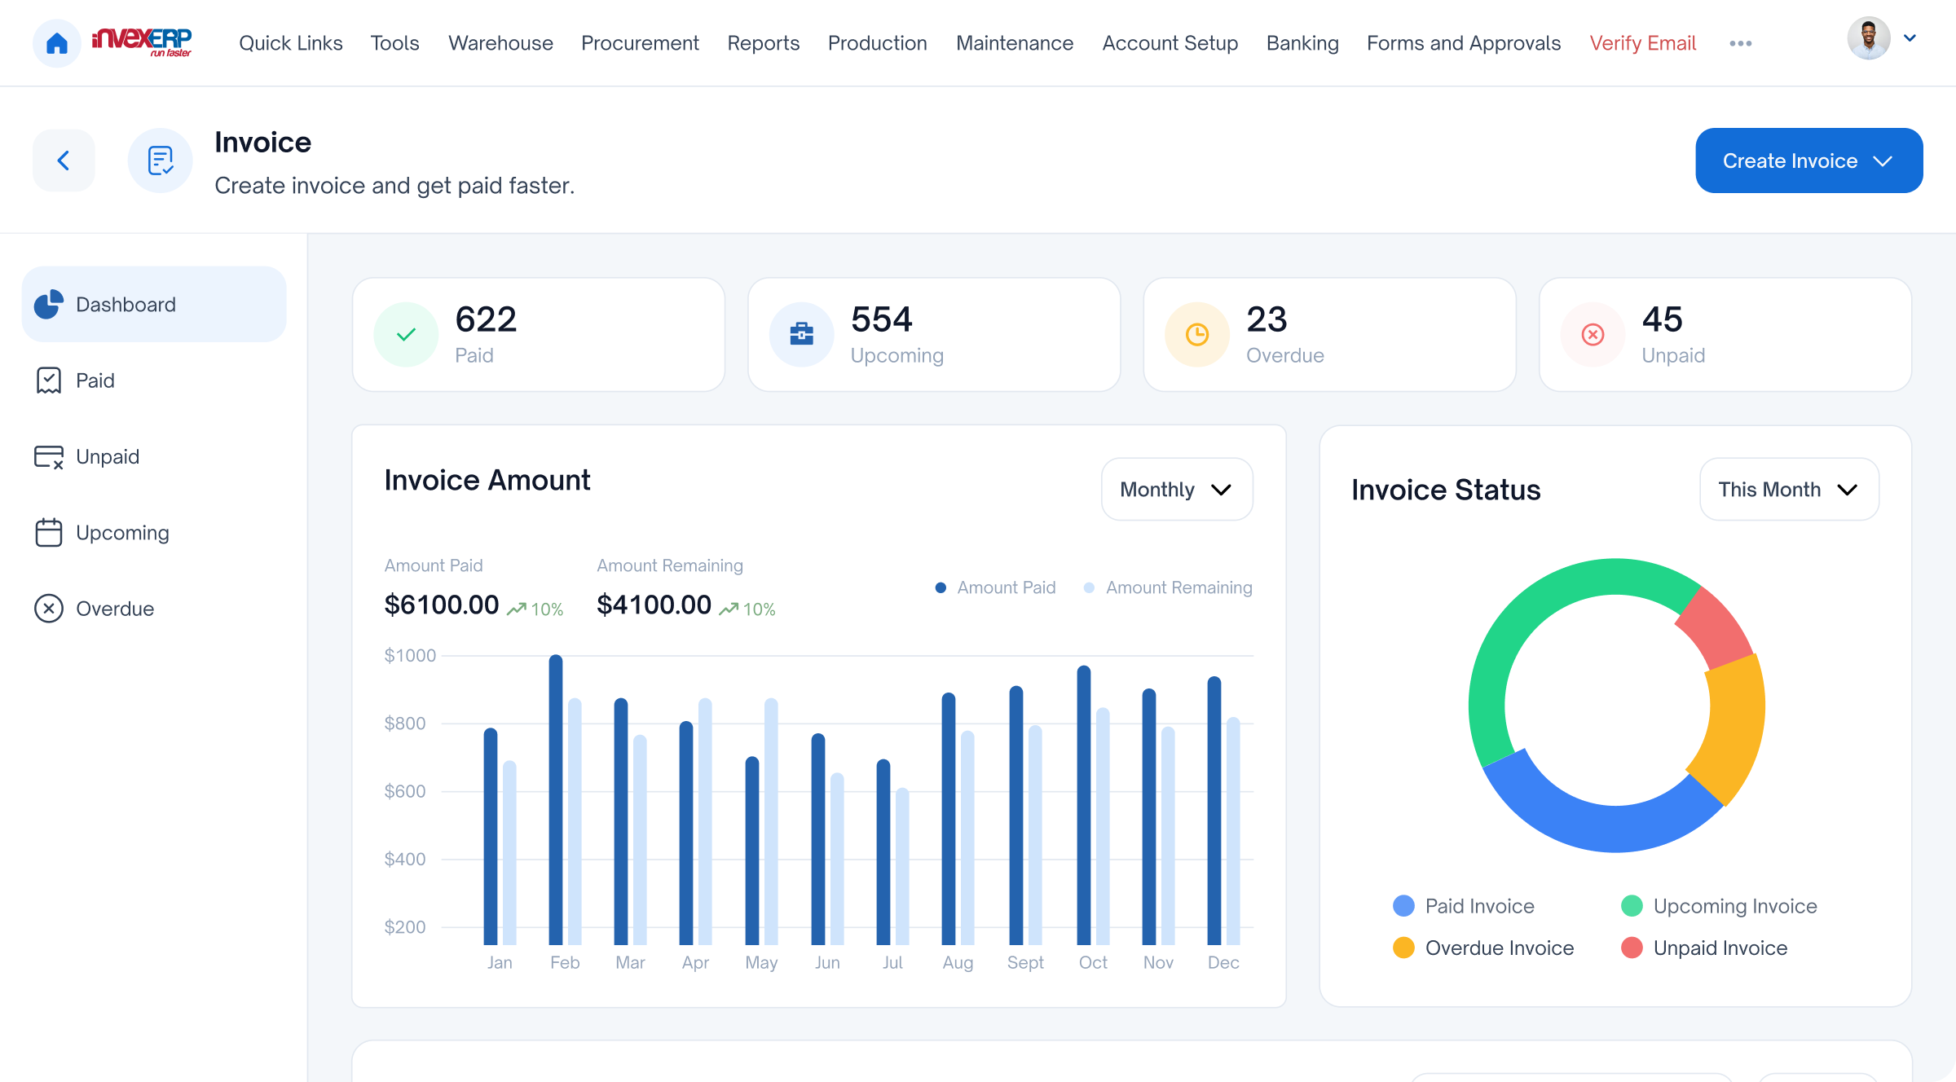The width and height of the screenshot is (1956, 1082).
Task: Click the user profile avatar
Action: (x=1868, y=38)
